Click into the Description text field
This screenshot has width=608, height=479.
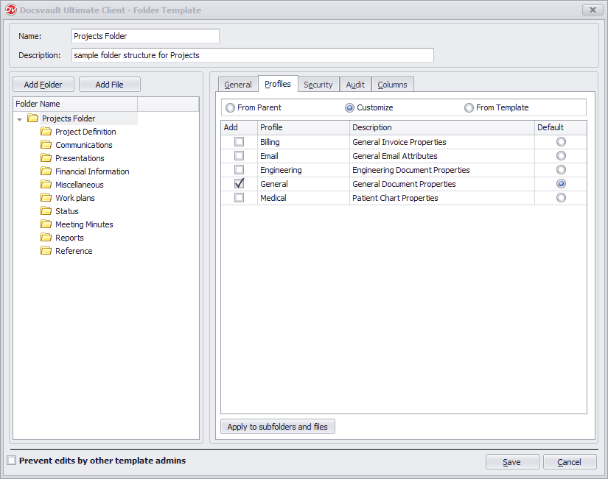click(252, 55)
